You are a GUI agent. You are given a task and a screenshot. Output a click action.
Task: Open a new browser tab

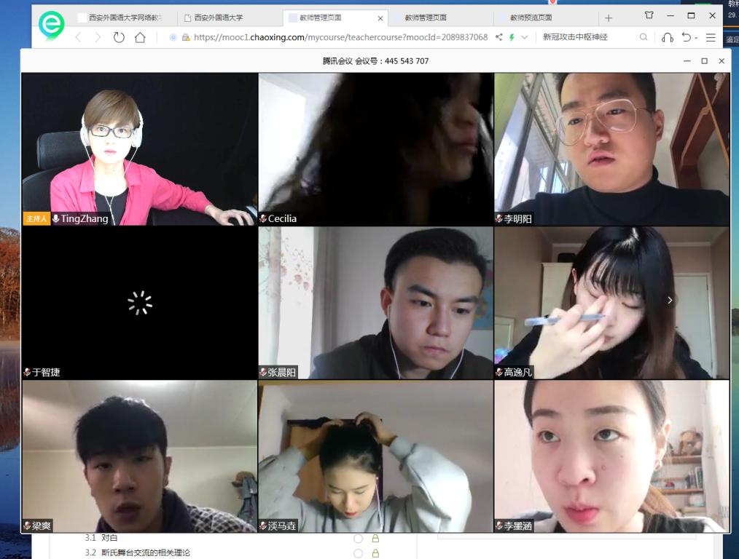[609, 17]
